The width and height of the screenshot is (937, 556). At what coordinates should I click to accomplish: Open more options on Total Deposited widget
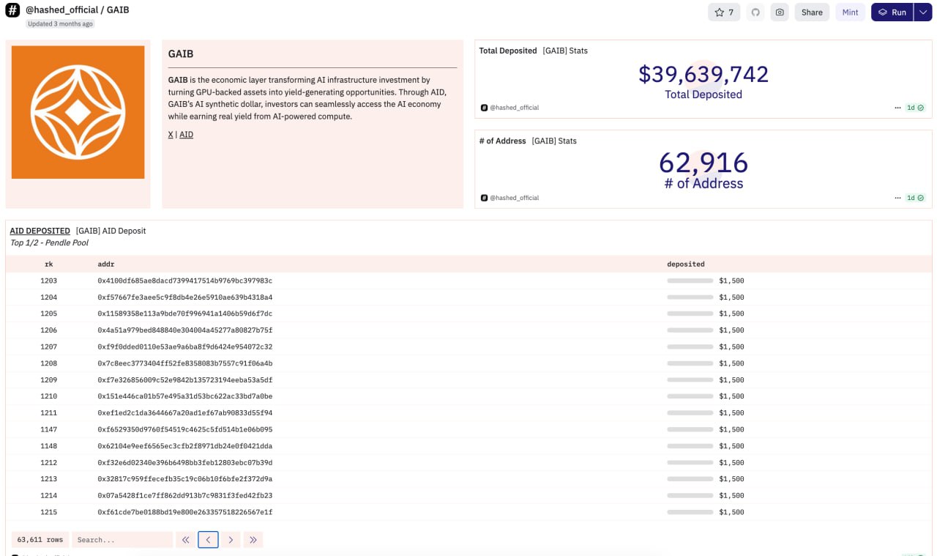(897, 108)
